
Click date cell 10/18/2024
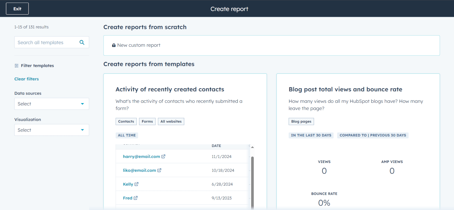(223, 170)
